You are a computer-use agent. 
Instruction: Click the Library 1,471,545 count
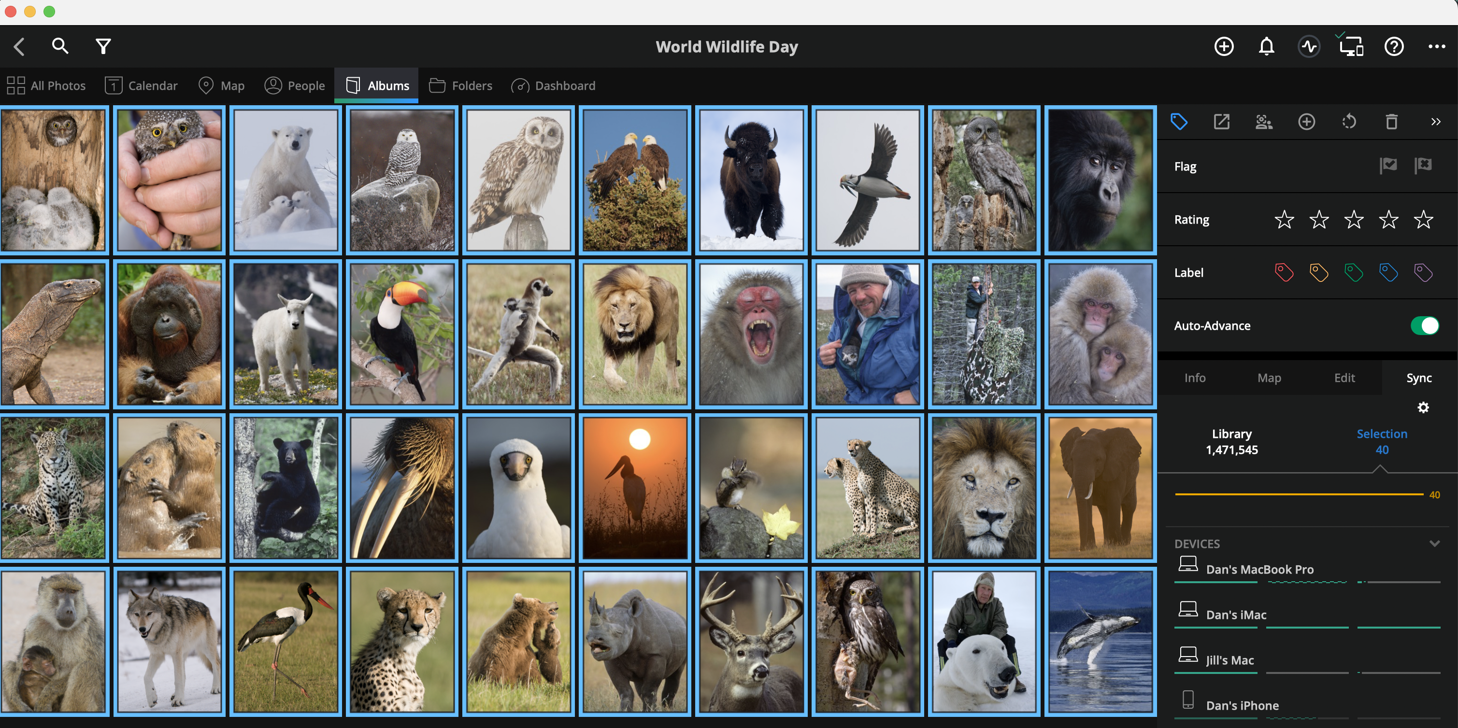[1231, 442]
